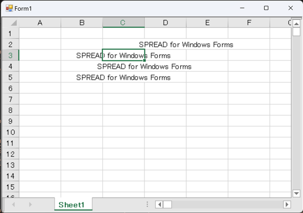Select row 8 header
The image size is (303, 213).
coord(11,110)
